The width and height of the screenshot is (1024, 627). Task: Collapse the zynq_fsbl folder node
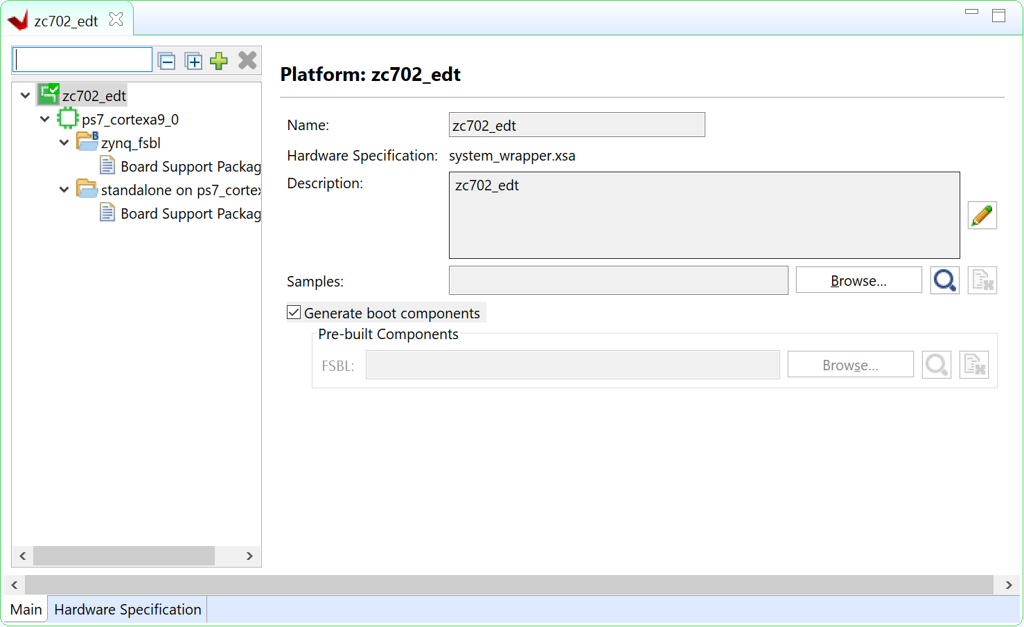64,143
